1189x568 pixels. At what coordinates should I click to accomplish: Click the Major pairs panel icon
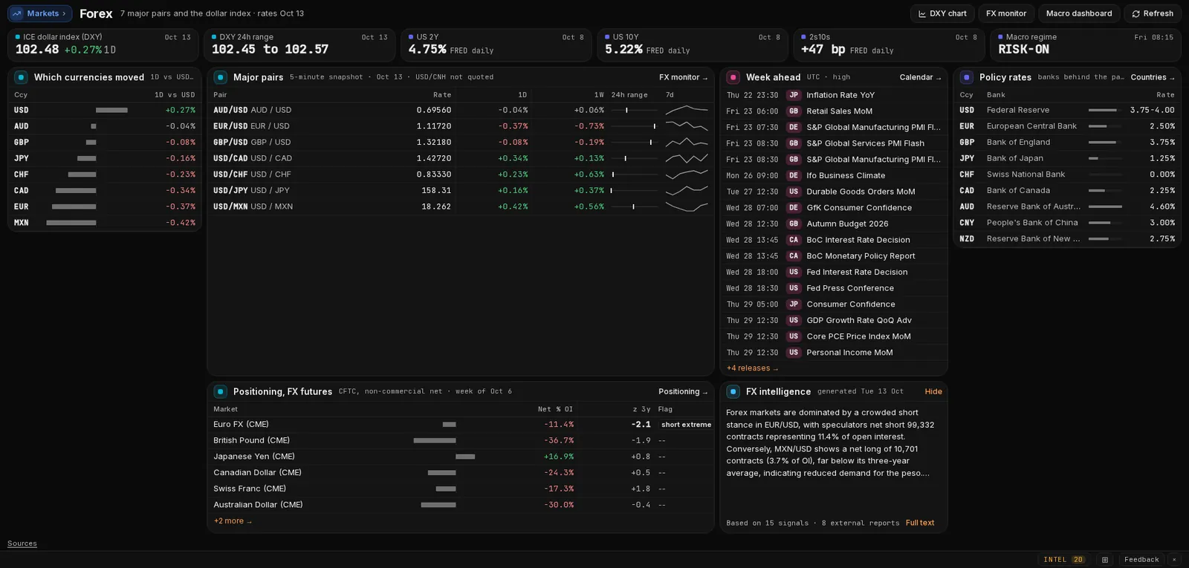pyautogui.click(x=220, y=77)
